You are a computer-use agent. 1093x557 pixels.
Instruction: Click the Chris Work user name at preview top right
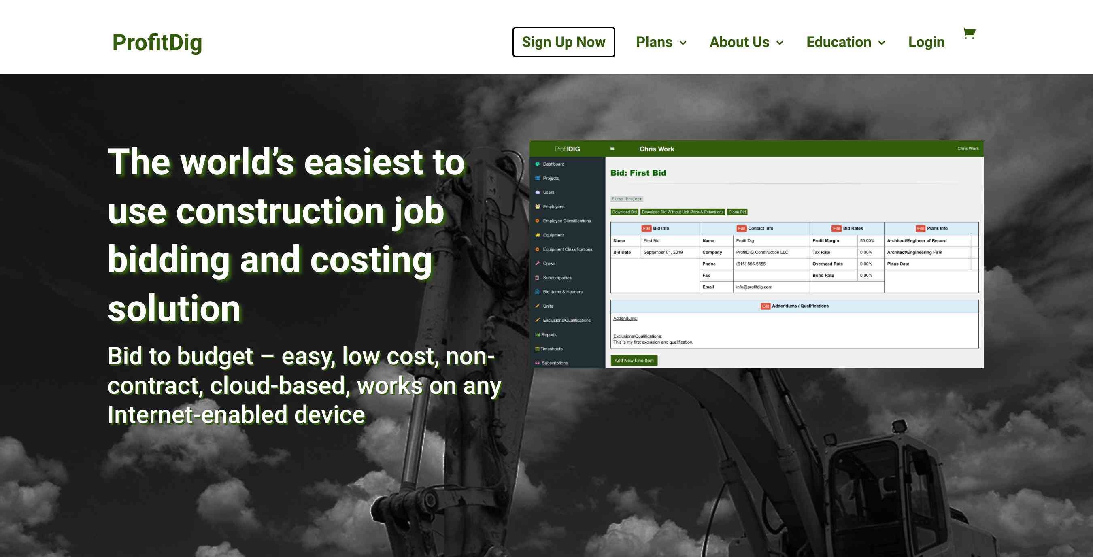tap(968, 149)
